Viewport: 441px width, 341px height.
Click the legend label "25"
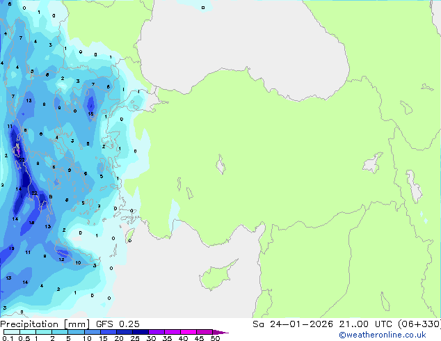pos(135,338)
